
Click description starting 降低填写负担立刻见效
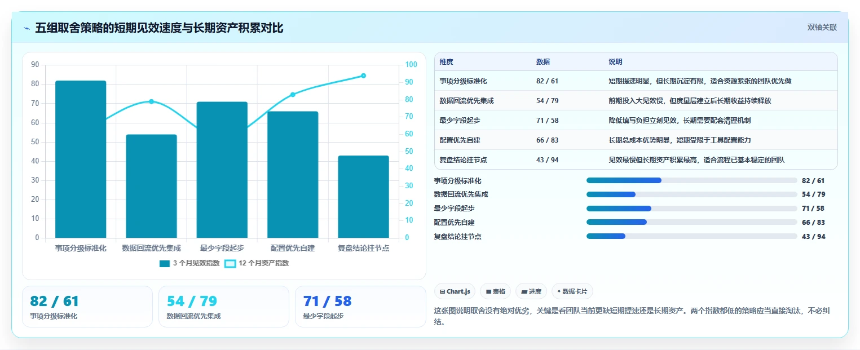(x=680, y=121)
